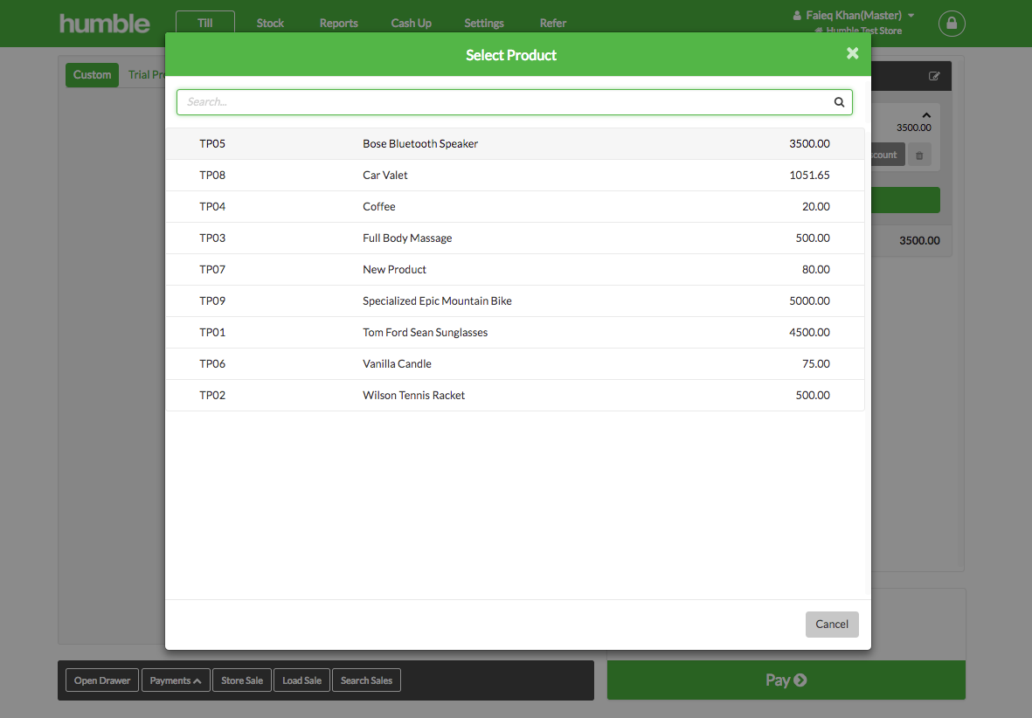
Task: Click price 80.00
Action: point(816,270)
